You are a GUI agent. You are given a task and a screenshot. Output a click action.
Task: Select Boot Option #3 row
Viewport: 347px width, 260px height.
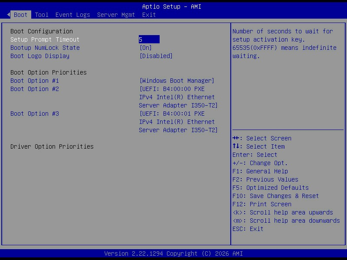click(x=35, y=114)
